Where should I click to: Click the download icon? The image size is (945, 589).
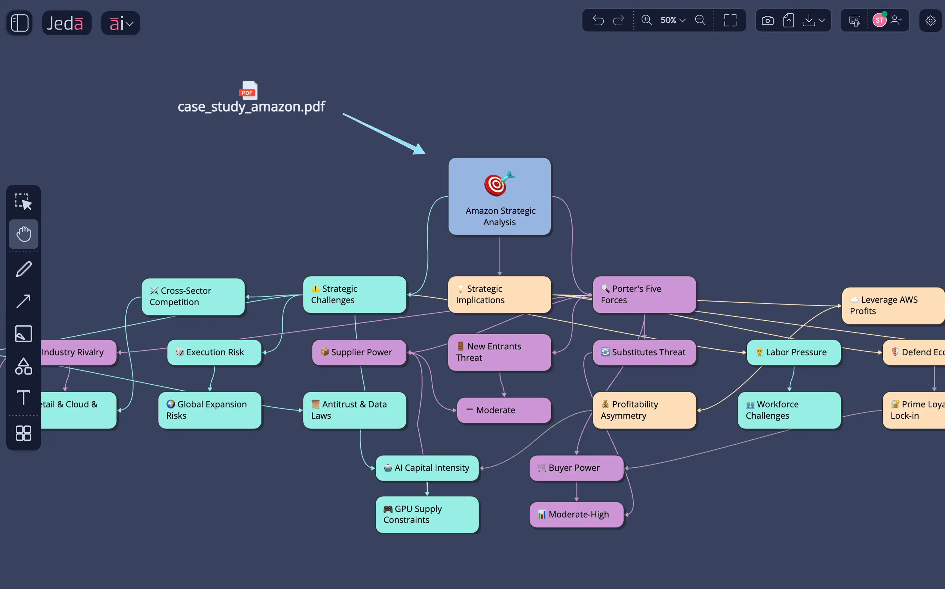pos(809,20)
